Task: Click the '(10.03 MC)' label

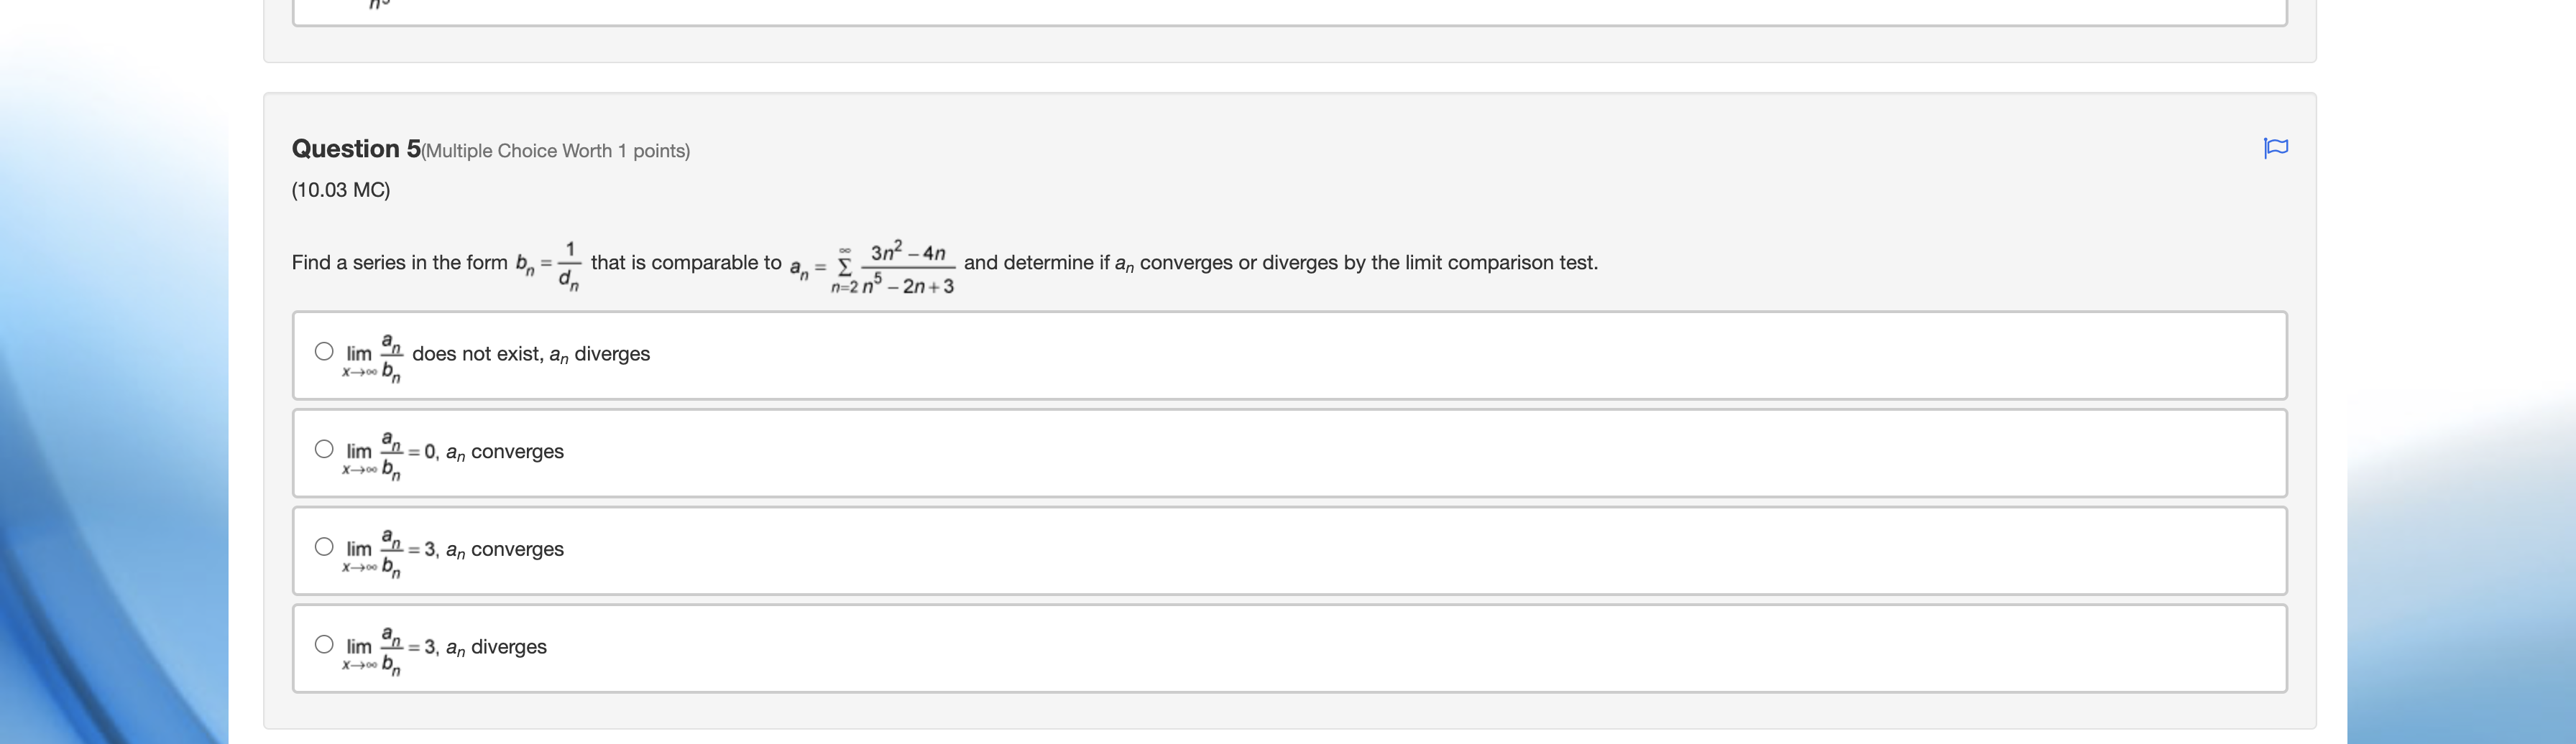Action: pyautogui.click(x=339, y=189)
